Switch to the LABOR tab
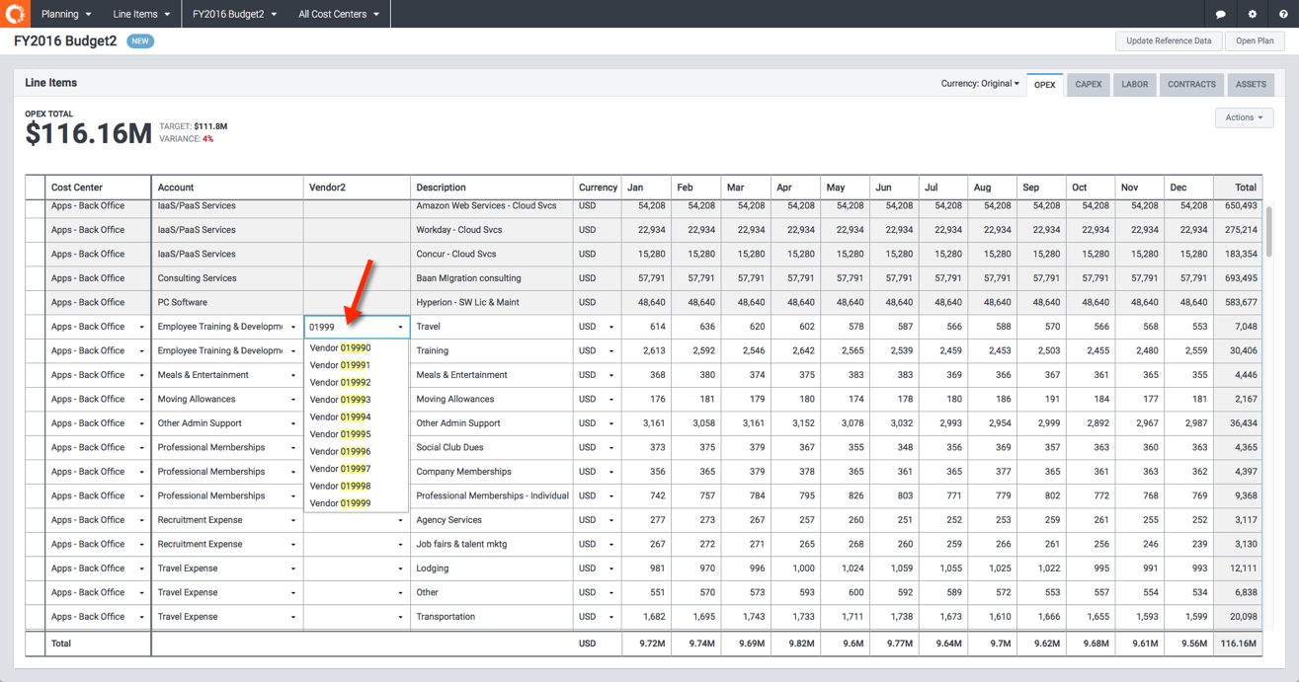This screenshot has width=1299, height=682. tap(1134, 85)
